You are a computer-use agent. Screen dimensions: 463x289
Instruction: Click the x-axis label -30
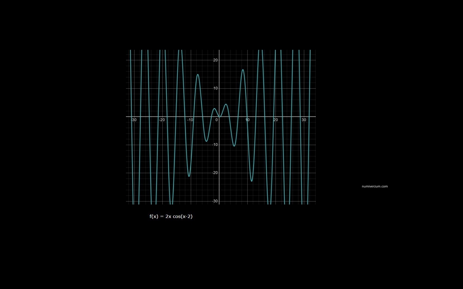tap(134, 120)
